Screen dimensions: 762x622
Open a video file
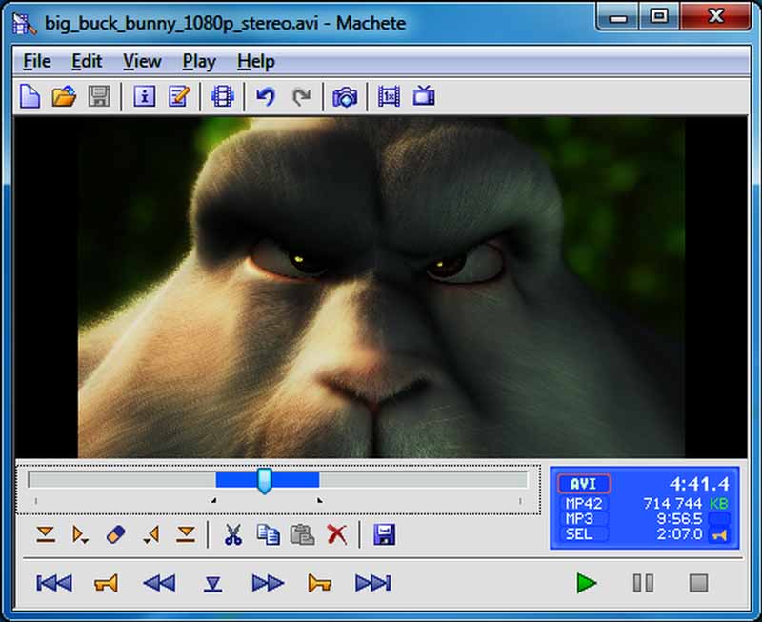click(x=64, y=96)
